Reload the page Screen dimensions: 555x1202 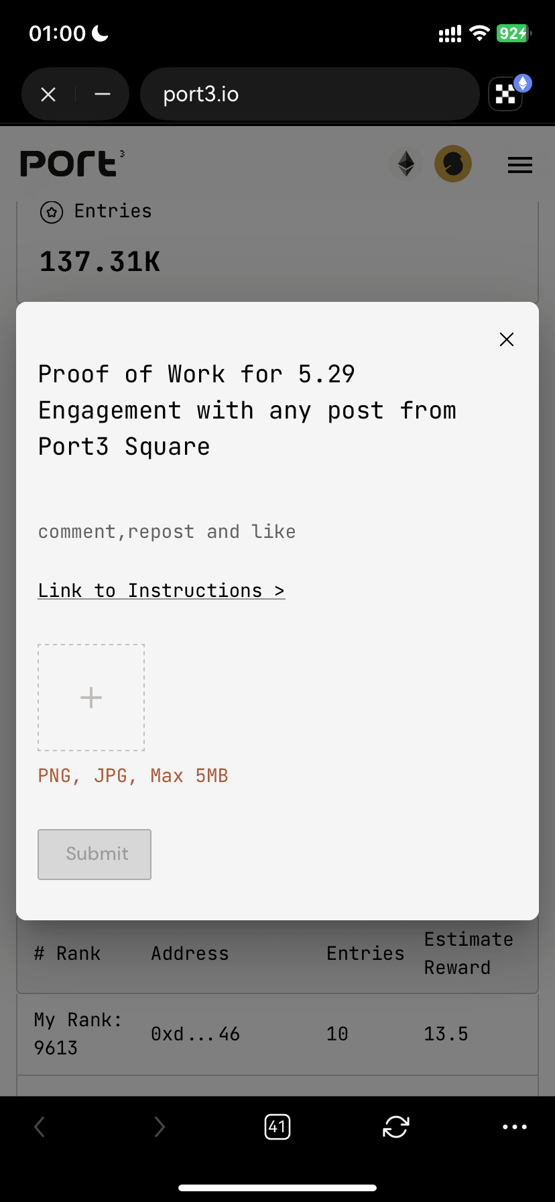[396, 1127]
